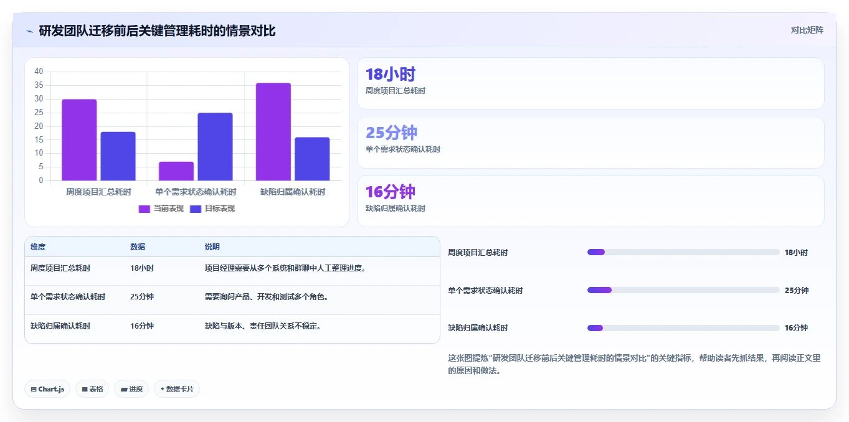Click progress bar for 单个需求状态确认耗时
The image size is (849, 422).
tap(683, 290)
